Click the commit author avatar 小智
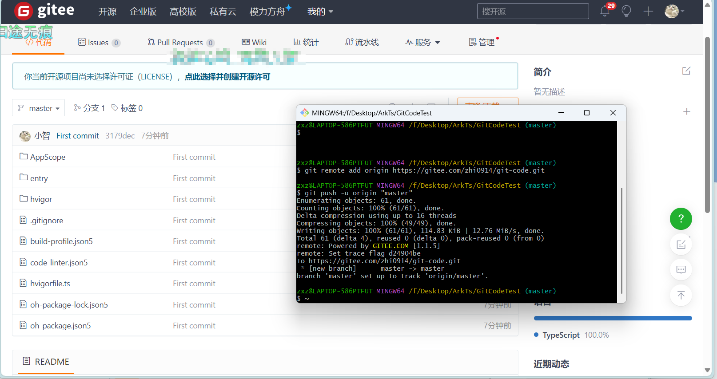 click(25, 136)
